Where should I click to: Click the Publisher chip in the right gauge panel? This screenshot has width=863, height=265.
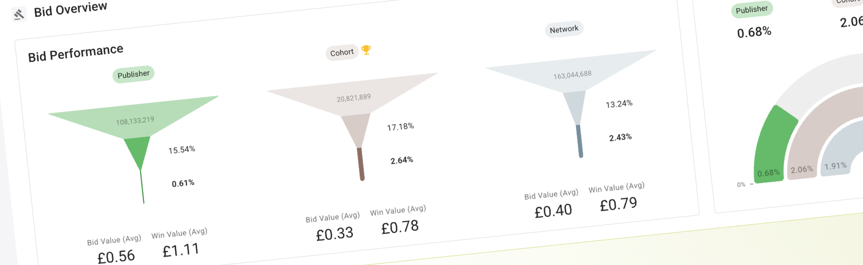(752, 9)
